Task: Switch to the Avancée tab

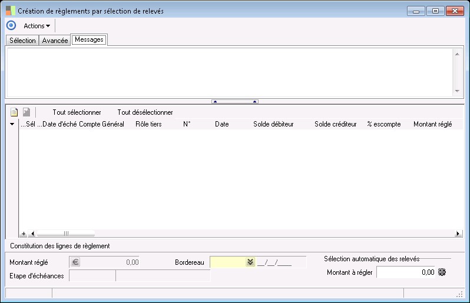Action: pyautogui.click(x=55, y=41)
